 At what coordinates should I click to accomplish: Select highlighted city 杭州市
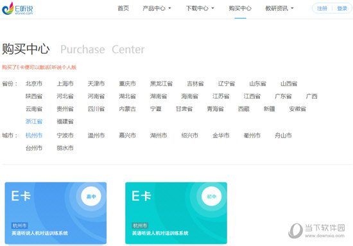(34, 136)
